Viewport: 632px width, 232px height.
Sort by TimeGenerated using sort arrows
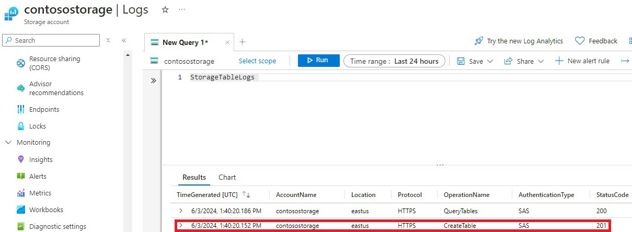point(247,194)
